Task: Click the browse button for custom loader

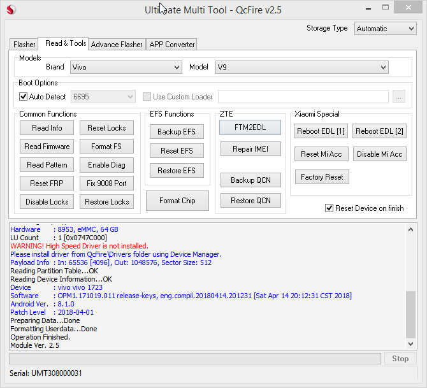Action: click(x=399, y=97)
